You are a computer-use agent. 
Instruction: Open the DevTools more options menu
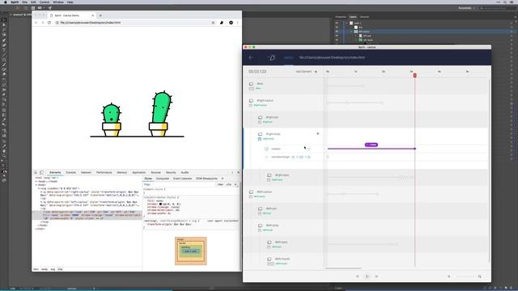[232, 172]
